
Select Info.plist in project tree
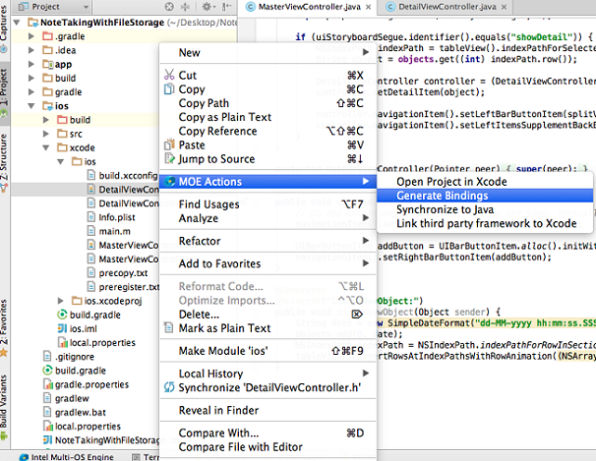[115, 216]
